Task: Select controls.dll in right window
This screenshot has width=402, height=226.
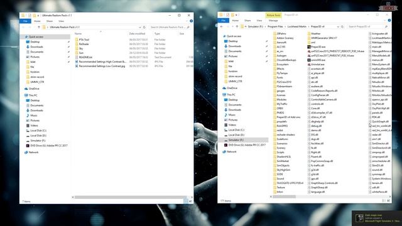Action: point(317,104)
